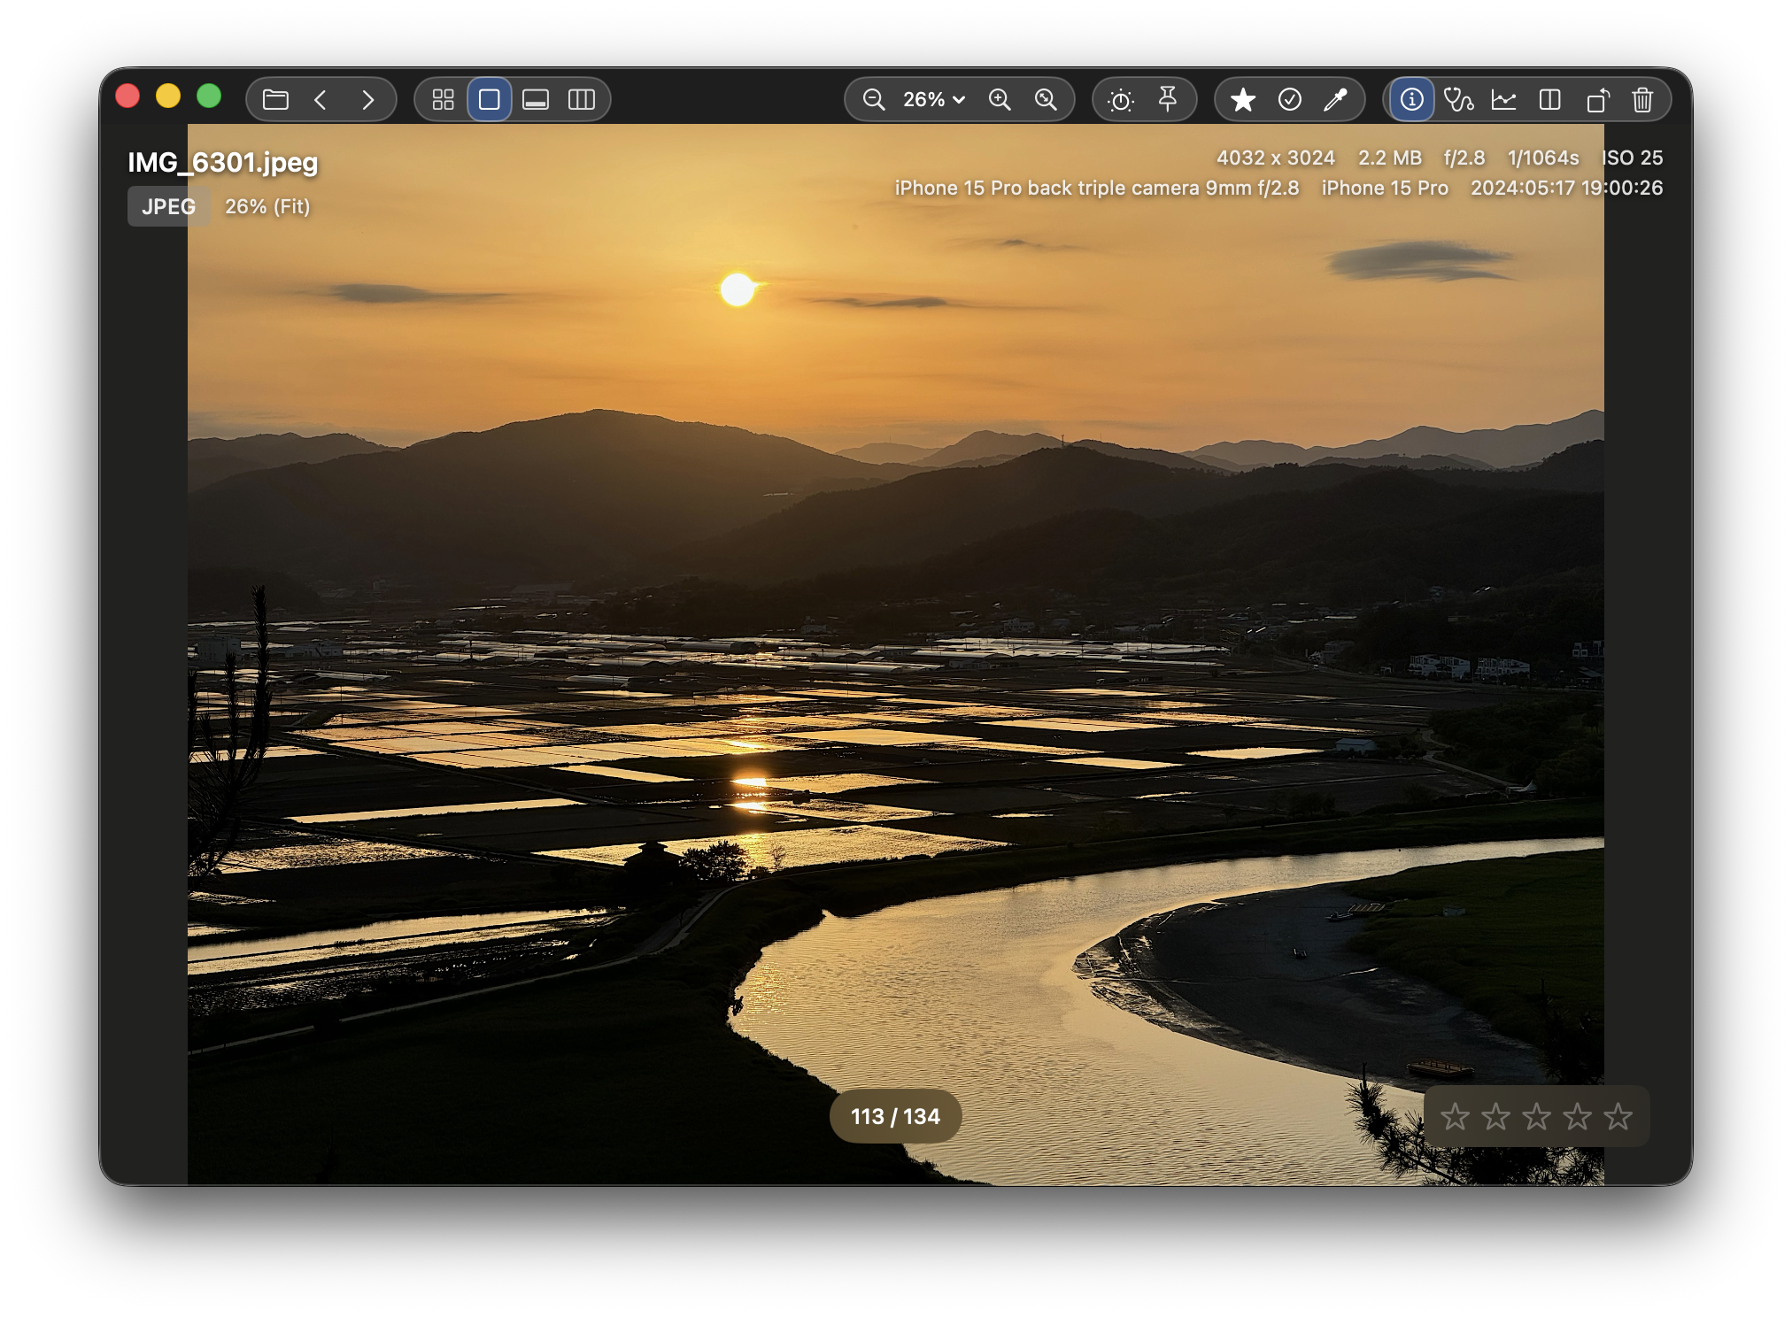This screenshot has height=1317, width=1792.
Task: Mark the image with the checkmark flag
Action: 1290,99
